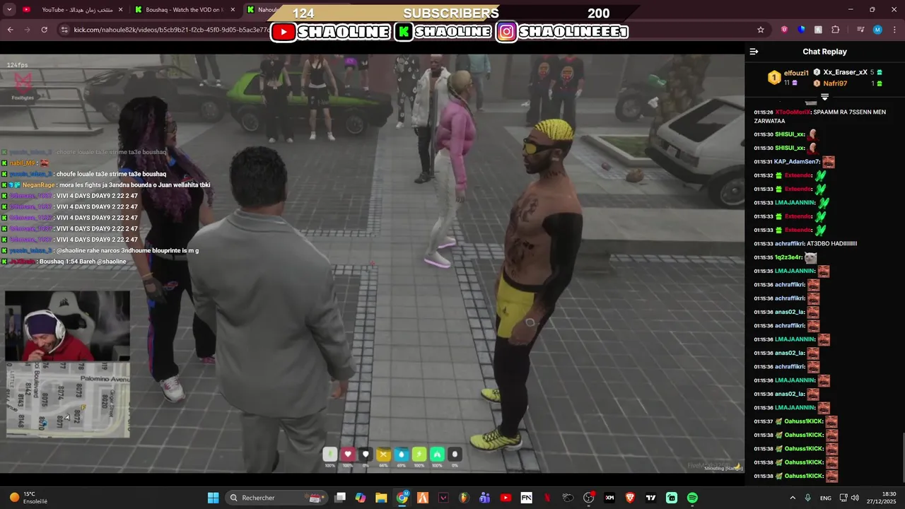905x509 pixels.
Task: Open Chrome's tab search dropdown
Action: 9,9
